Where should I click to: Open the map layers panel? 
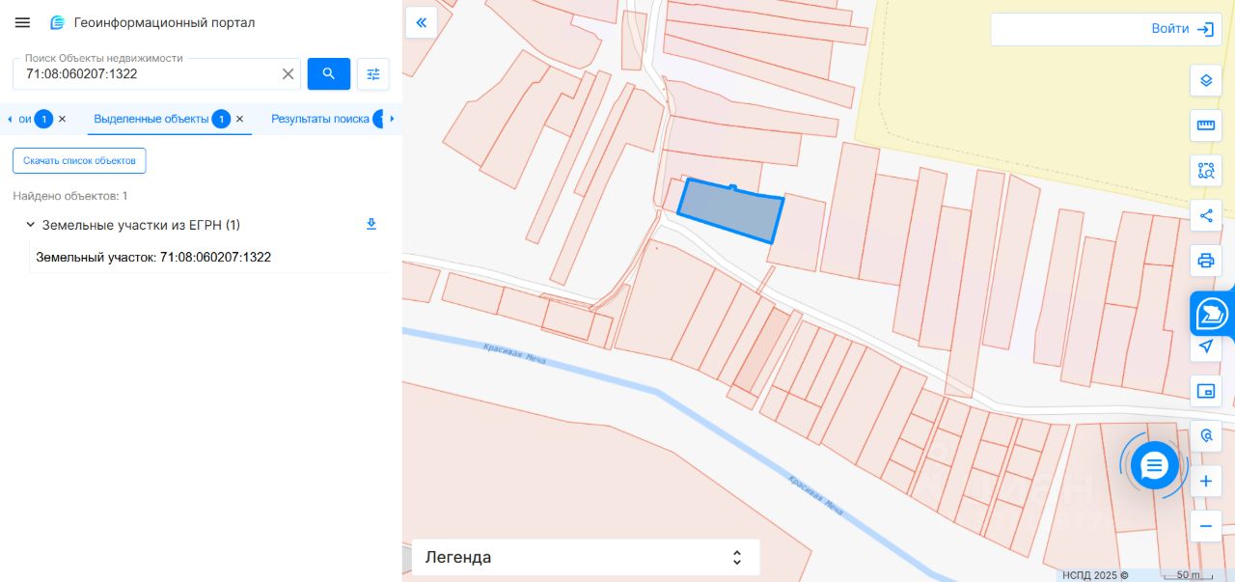pos(1206,80)
